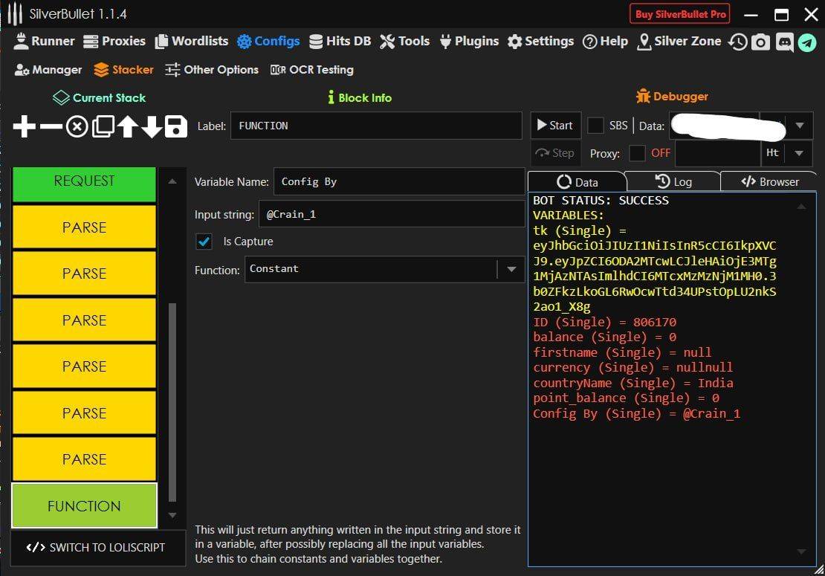Click the plus icon to add a block
Image resolution: width=825 pixels, height=576 pixels.
[x=25, y=127]
